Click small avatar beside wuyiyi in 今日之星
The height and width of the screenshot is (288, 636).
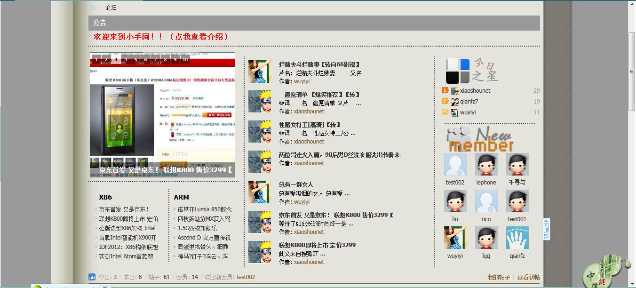click(x=455, y=112)
